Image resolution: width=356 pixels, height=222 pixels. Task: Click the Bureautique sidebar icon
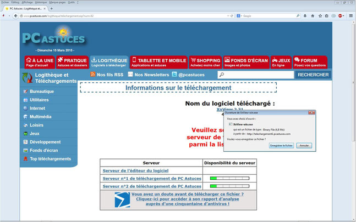coord(25,92)
